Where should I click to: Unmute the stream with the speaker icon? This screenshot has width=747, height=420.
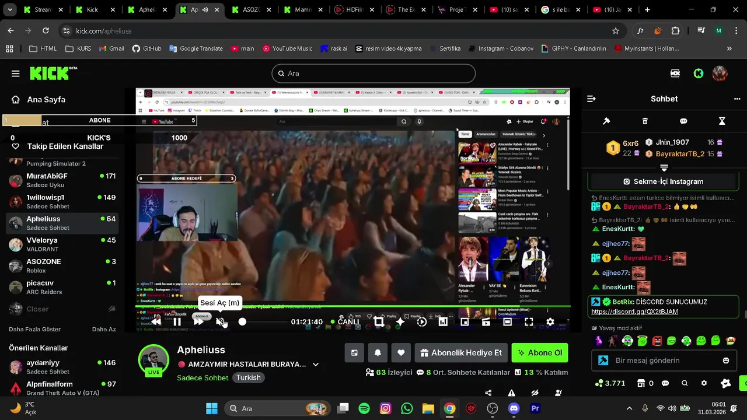click(220, 321)
